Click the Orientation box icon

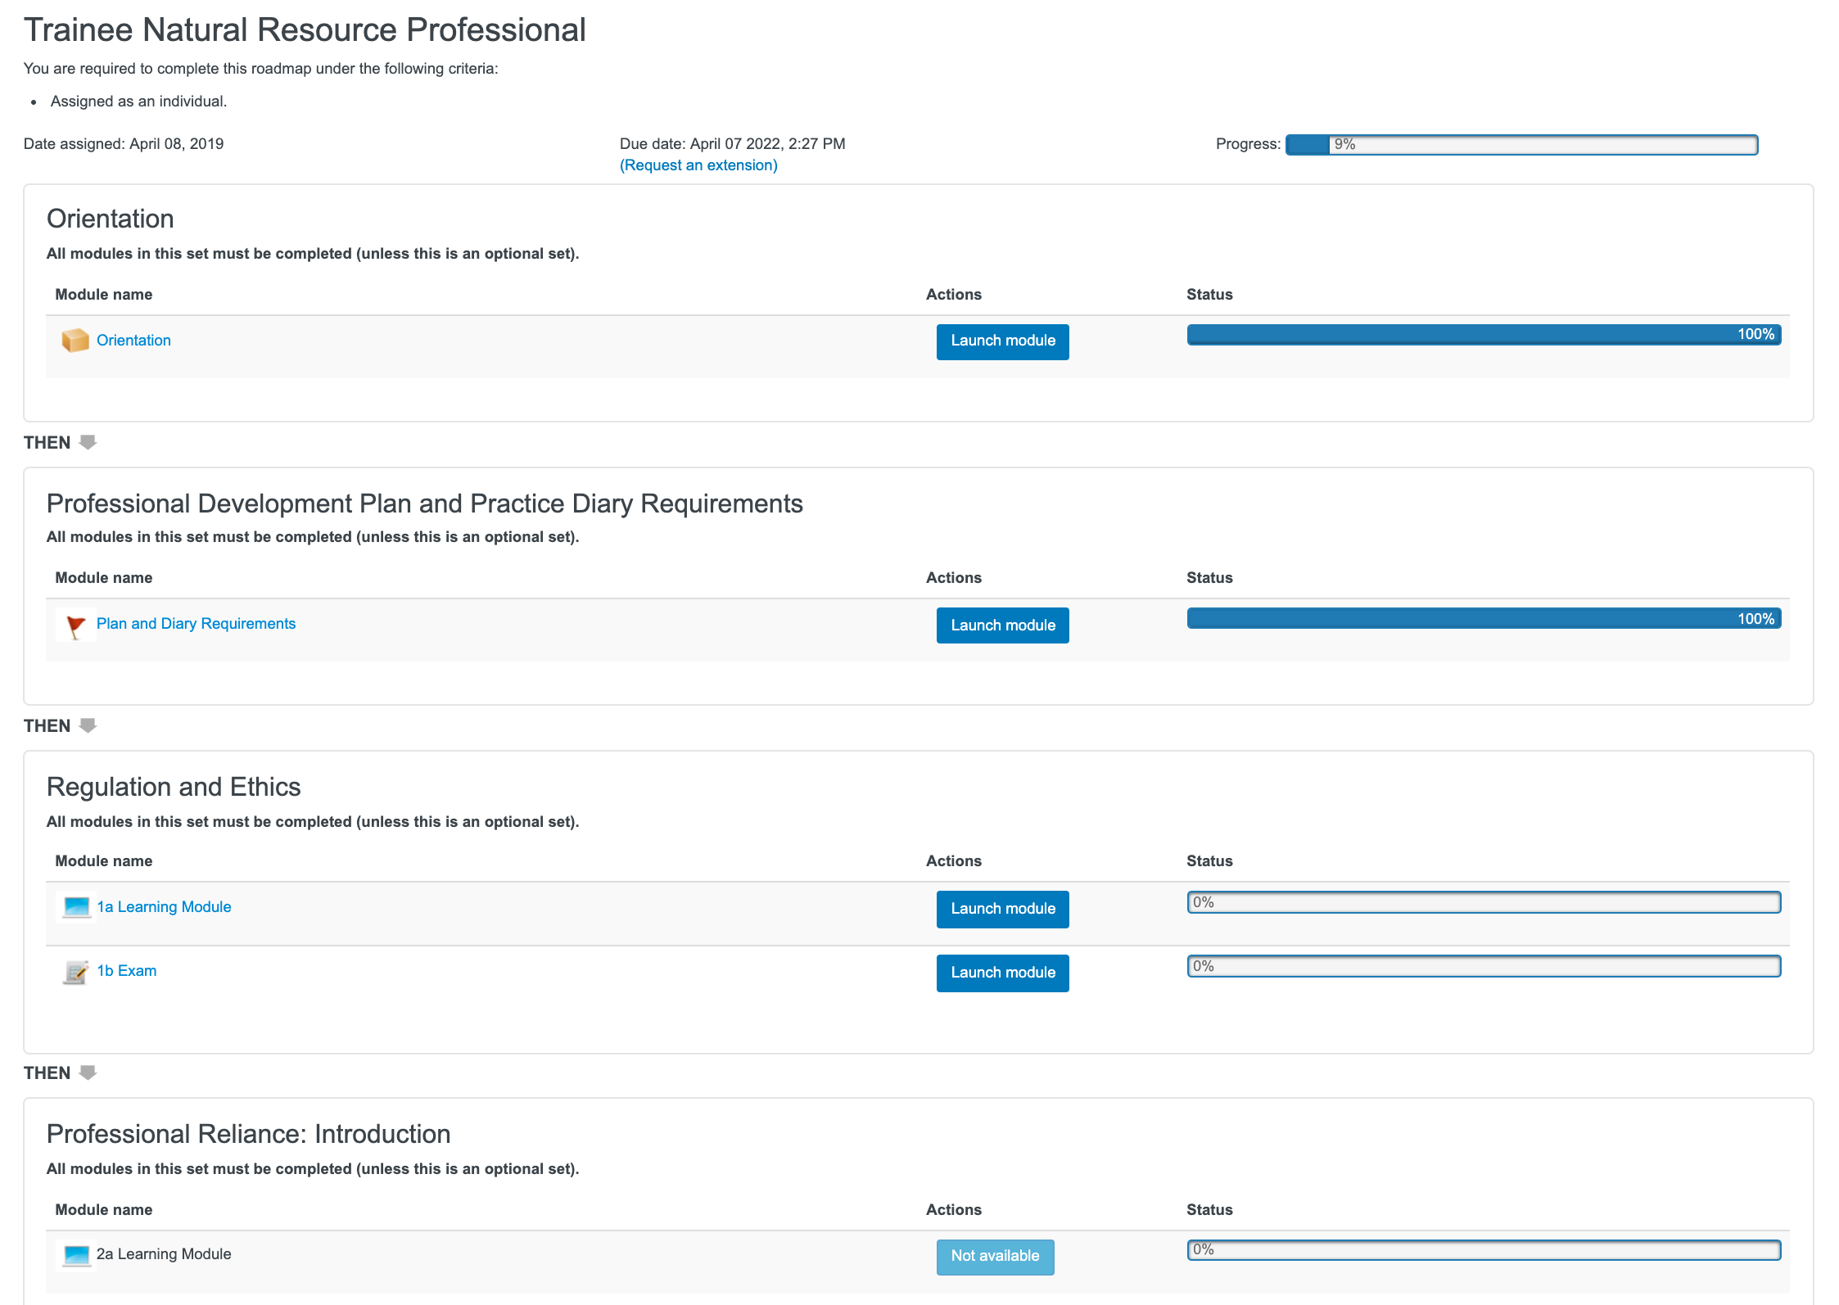point(75,340)
